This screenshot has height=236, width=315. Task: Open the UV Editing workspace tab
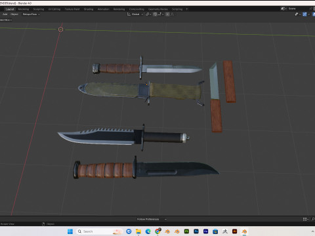tap(54, 9)
